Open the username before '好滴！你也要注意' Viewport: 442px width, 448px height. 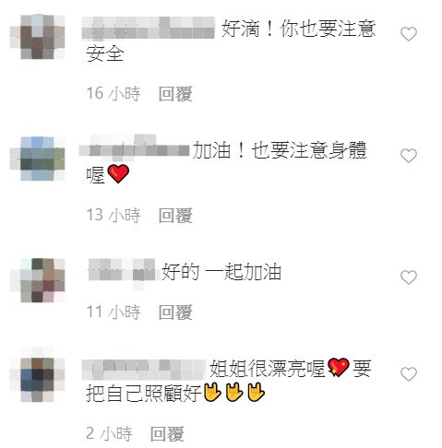click(x=149, y=29)
